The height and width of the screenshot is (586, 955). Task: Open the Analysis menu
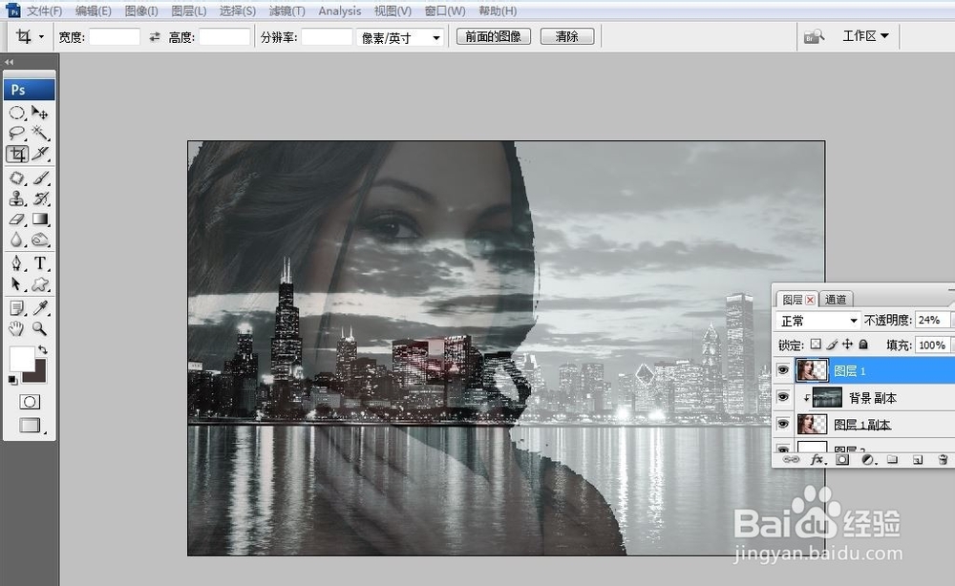339,10
